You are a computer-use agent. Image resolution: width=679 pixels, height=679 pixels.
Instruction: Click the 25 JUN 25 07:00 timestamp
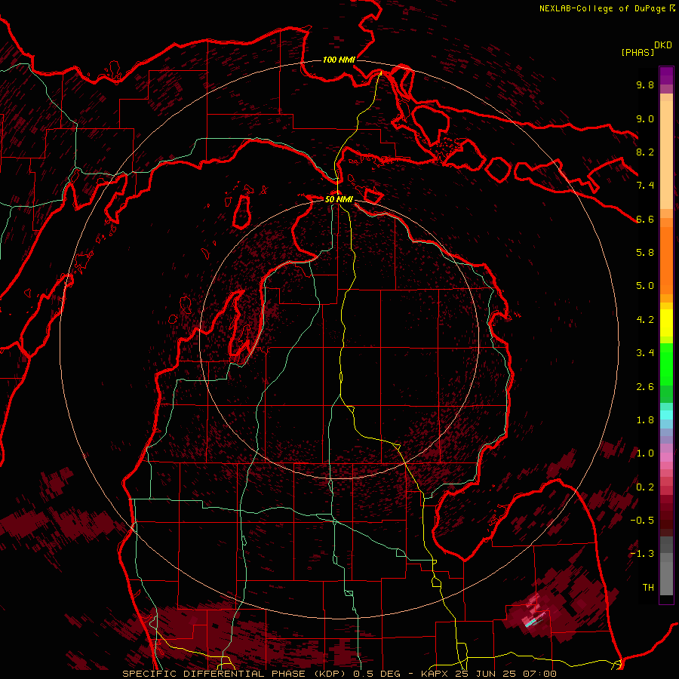[x=505, y=674]
